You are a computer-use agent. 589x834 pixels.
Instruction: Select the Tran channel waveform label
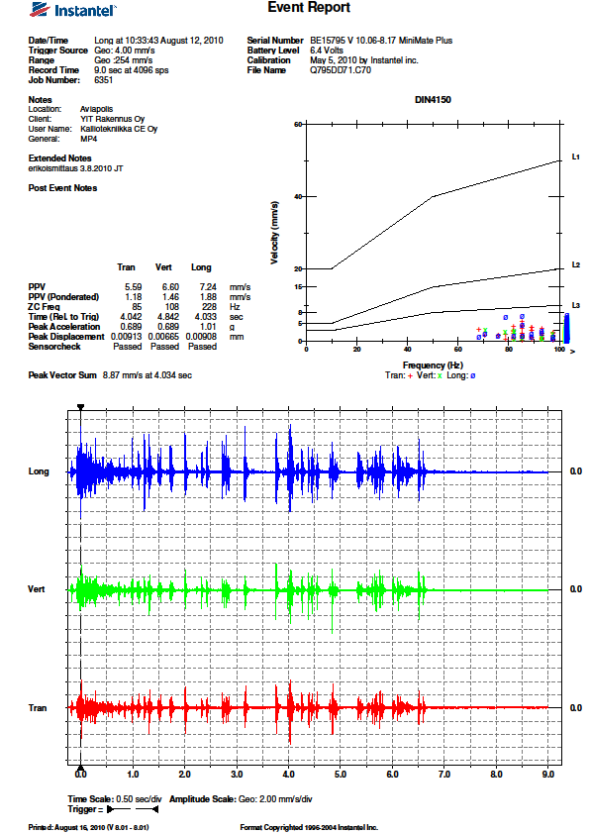tap(38, 708)
